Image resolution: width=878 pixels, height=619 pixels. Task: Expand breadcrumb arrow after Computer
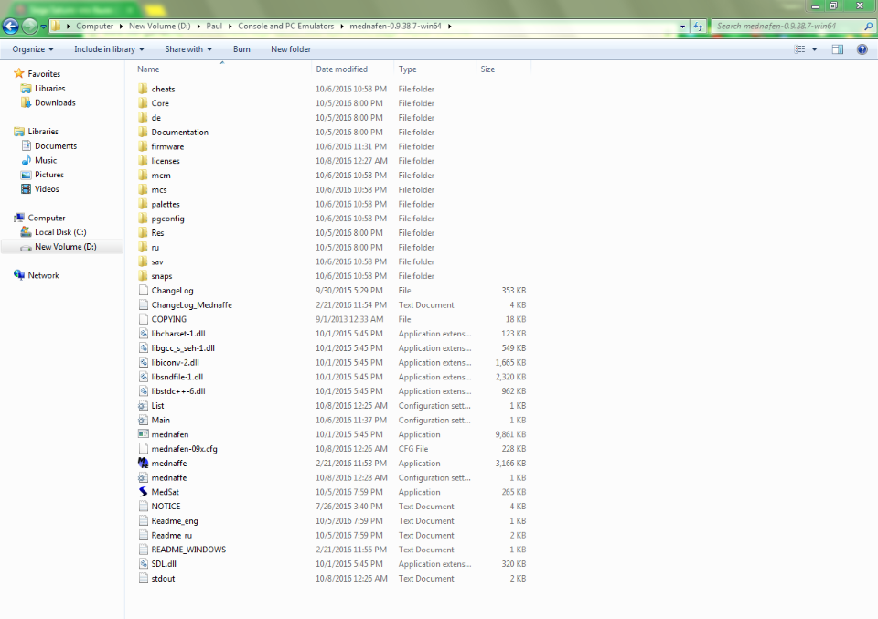(x=121, y=27)
